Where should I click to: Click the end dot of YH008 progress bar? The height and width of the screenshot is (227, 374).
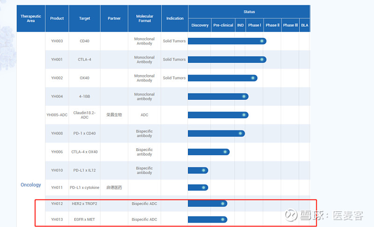click(x=241, y=133)
